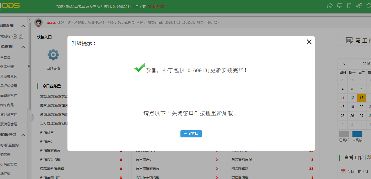Image resolution: width=371 pixels, height=179 pixels.
Task: Collapse the 营销&促销 sidebar section
Action: point(23,135)
